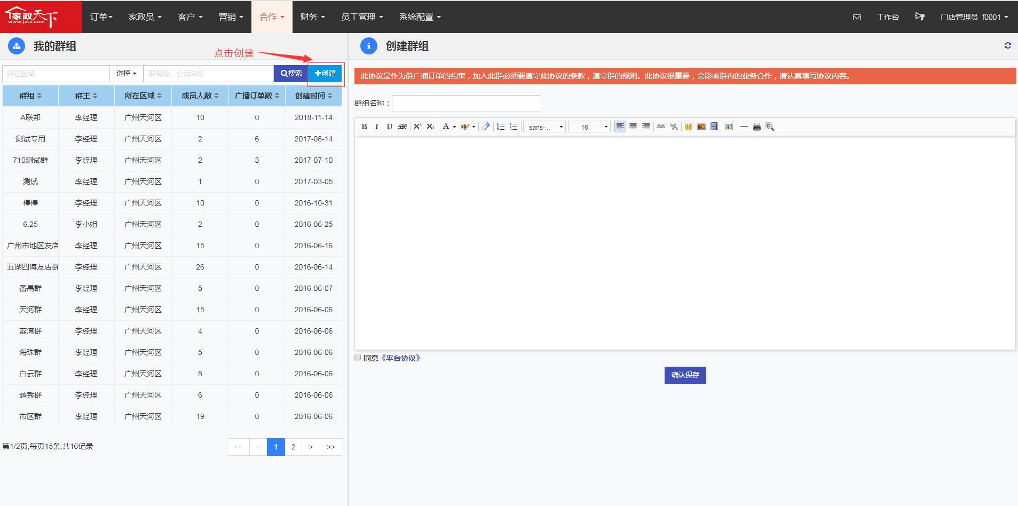Click the text highlight color icon
Screen dimensions: 1018x506
465,127
